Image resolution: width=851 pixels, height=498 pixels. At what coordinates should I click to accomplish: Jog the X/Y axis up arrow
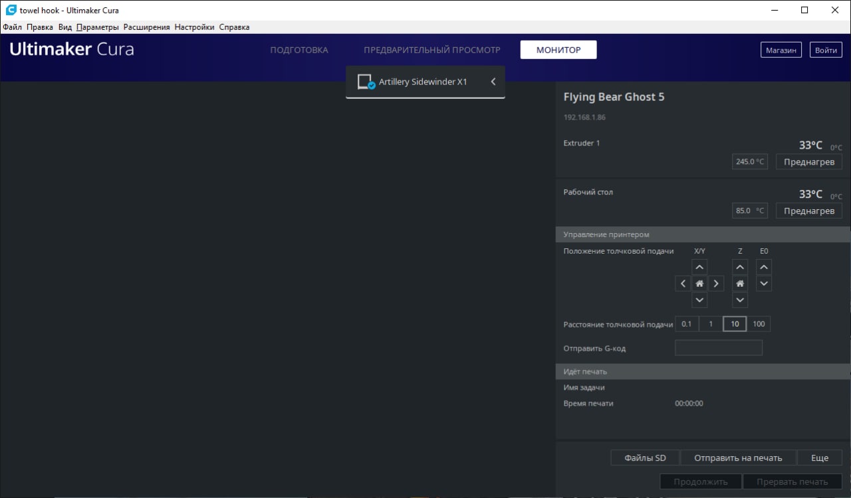pos(699,267)
